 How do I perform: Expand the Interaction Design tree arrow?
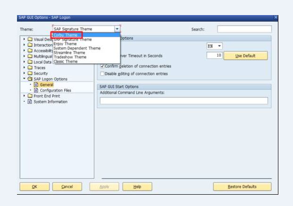point(24,45)
